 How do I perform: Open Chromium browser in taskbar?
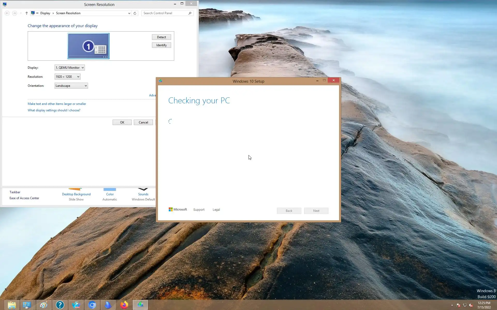pyautogui.click(x=92, y=305)
